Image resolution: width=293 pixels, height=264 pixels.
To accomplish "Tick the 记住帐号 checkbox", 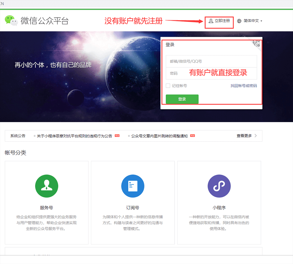I will click(x=168, y=86).
